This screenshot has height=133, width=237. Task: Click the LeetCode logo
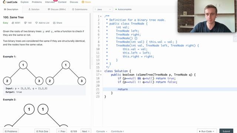pyautogui.click(x=10, y=2)
